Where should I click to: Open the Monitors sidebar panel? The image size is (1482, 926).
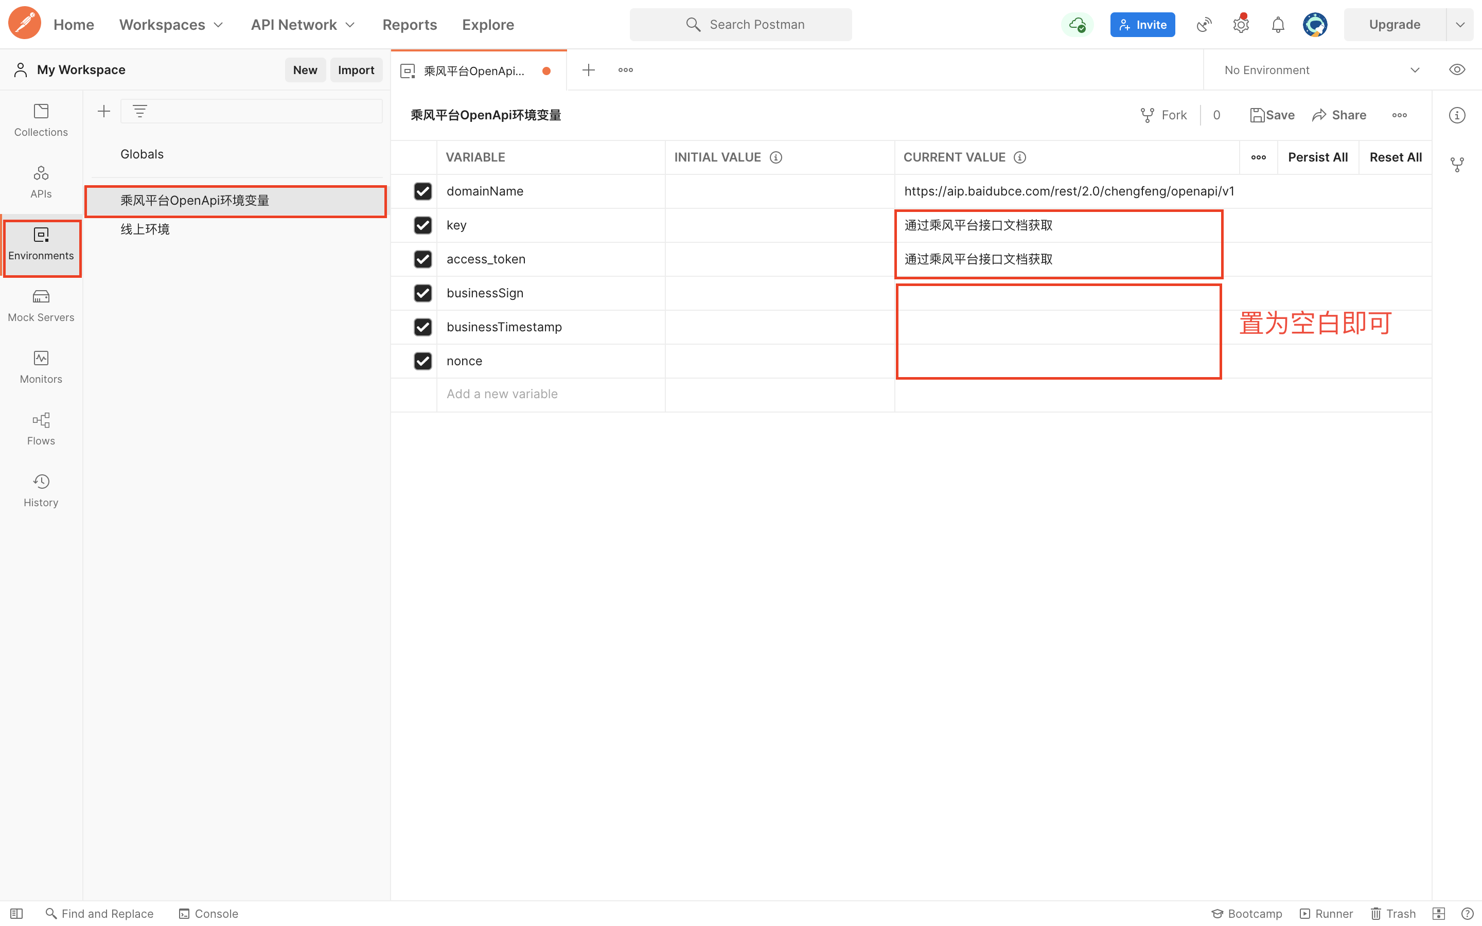(x=41, y=367)
